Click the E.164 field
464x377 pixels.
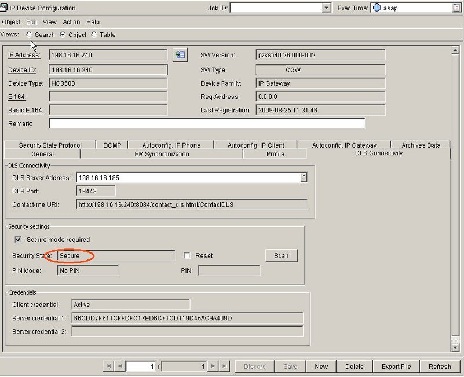pyautogui.click(x=108, y=97)
